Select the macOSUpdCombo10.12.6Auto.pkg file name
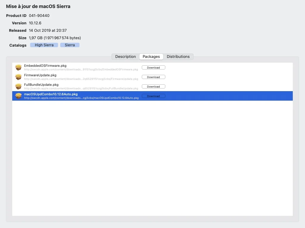The height and width of the screenshot is (228, 305). pyautogui.click(x=51, y=94)
